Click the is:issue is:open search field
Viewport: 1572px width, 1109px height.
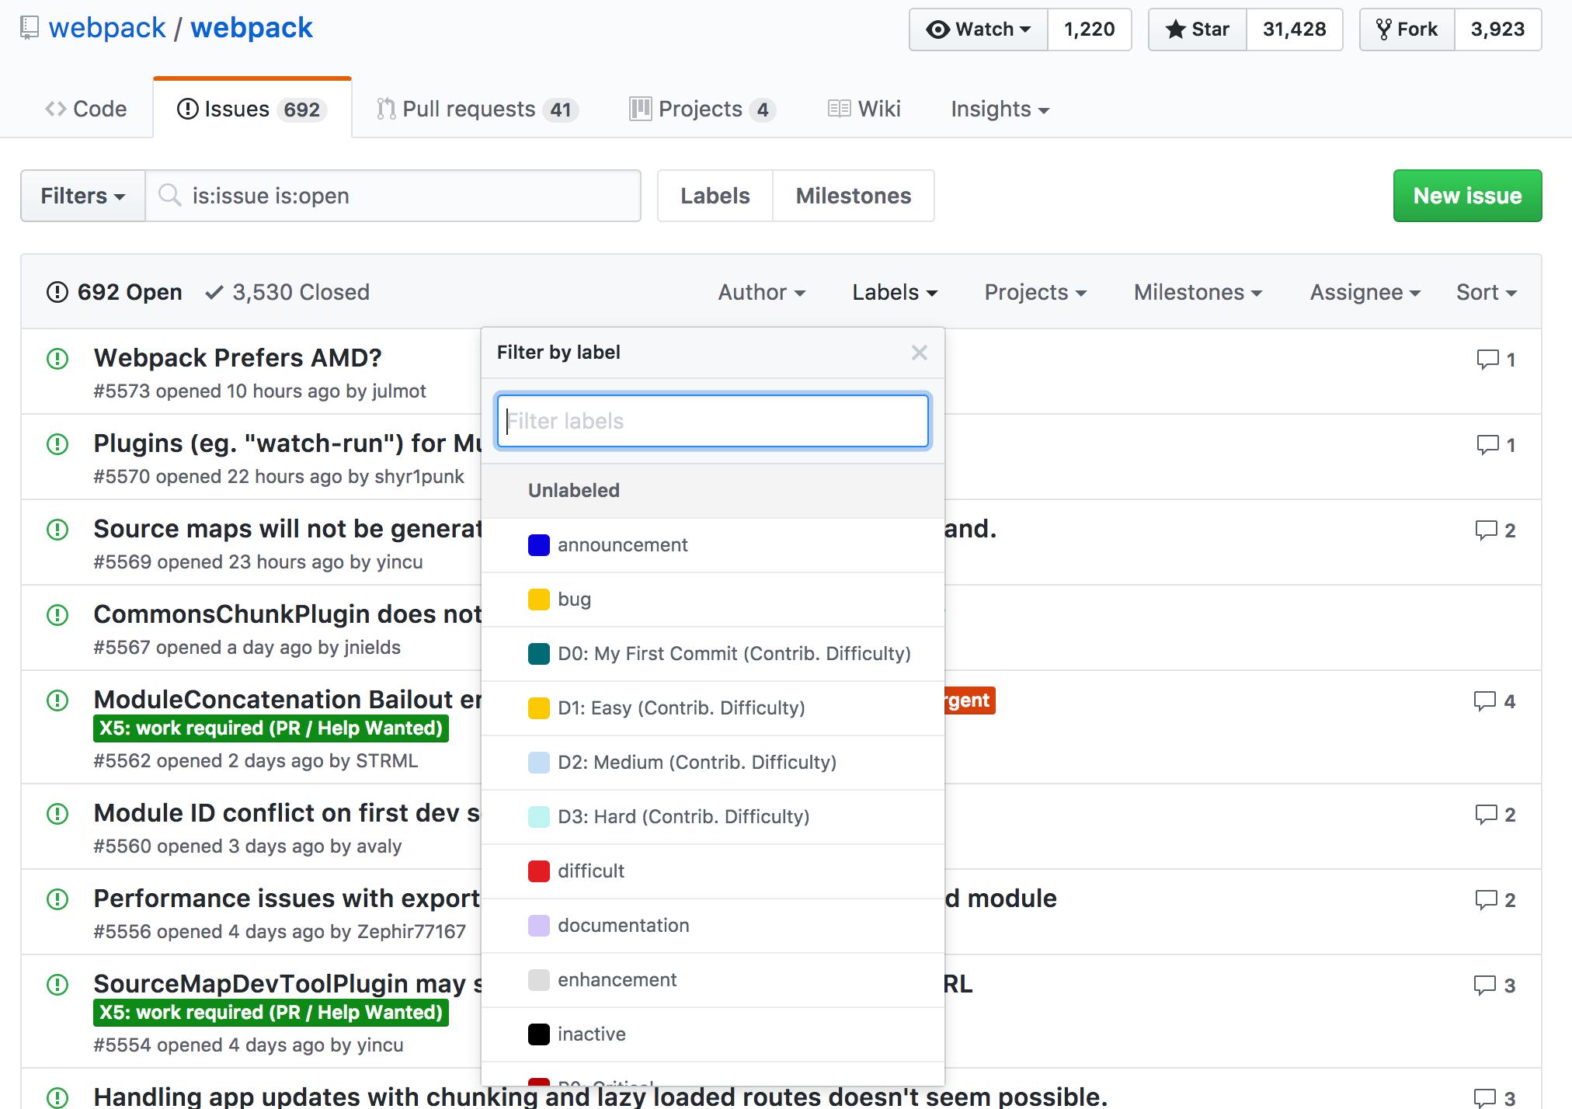point(393,196)
